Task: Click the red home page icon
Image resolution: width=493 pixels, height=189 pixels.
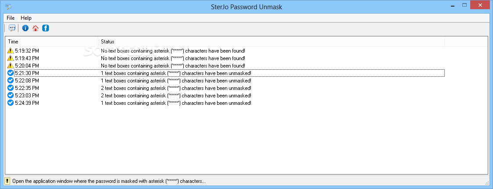Action: 36,29
